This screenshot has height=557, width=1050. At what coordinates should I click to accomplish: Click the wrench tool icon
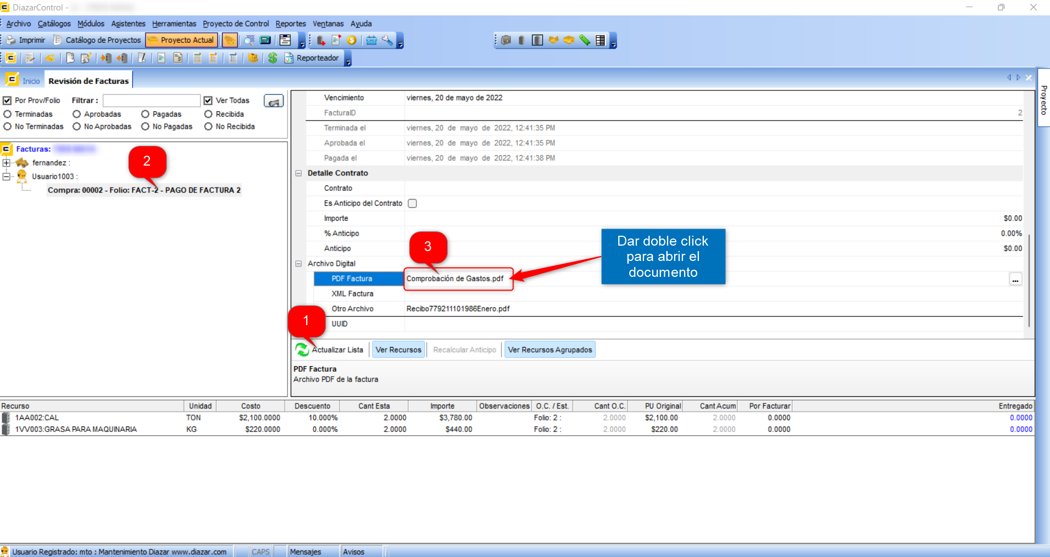(x=387, y=40)
